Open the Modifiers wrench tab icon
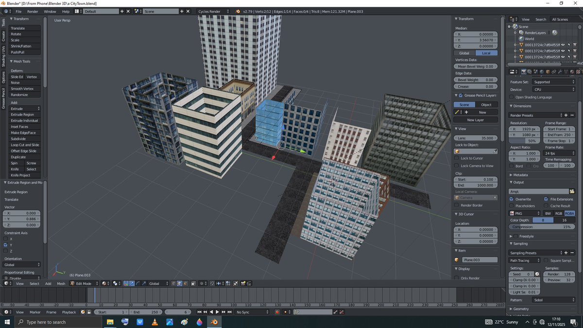 click(560, 72)
